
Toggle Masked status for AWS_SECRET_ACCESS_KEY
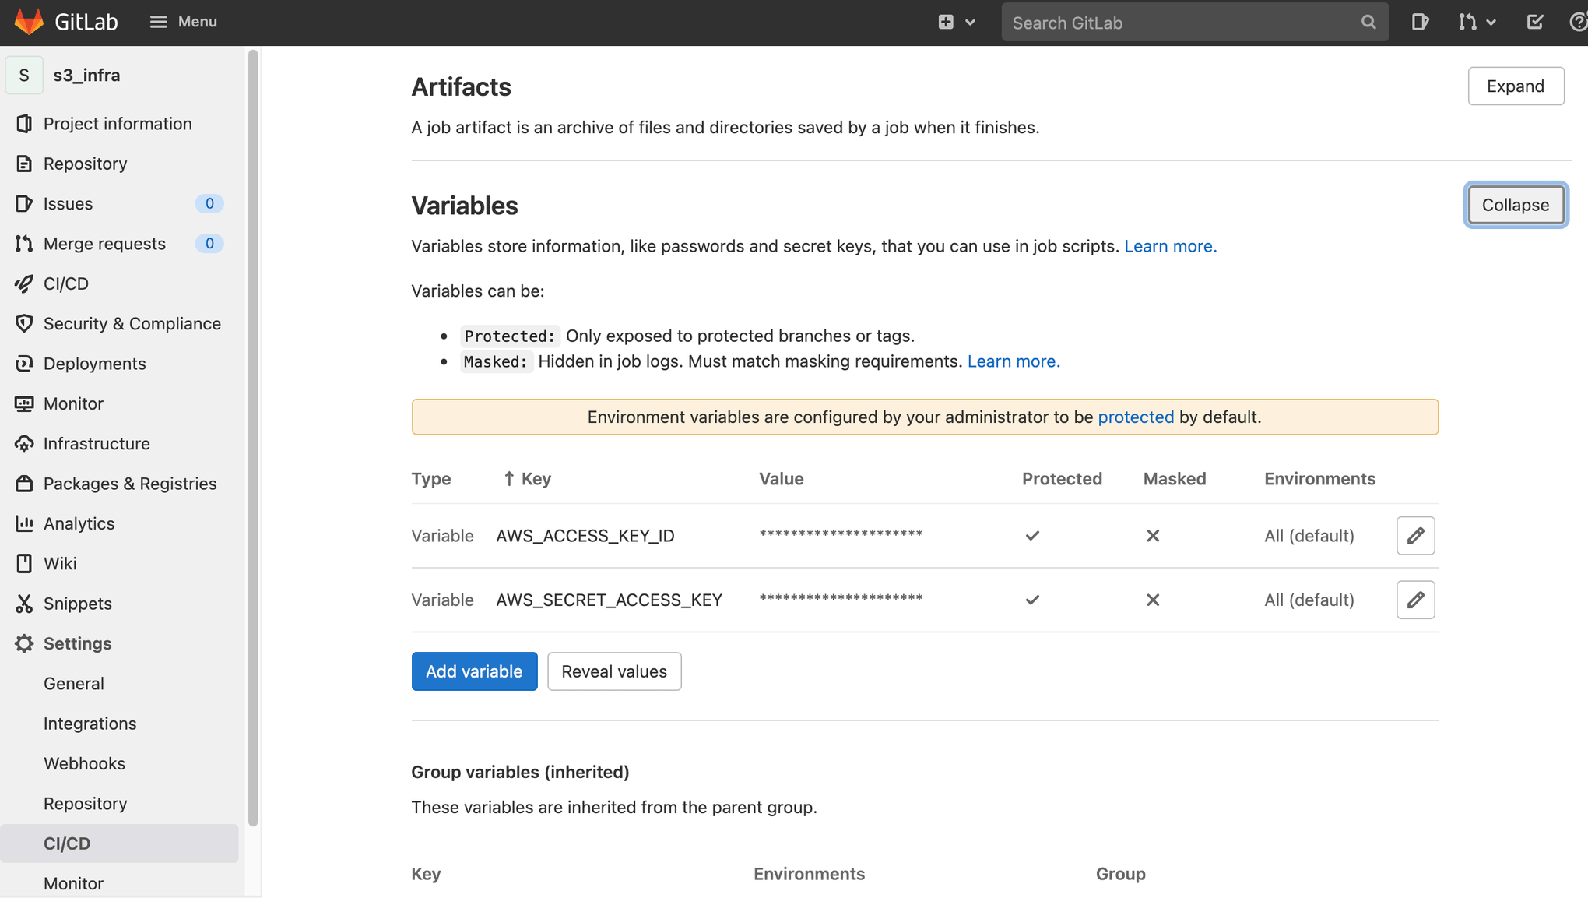pos(1153,599)
